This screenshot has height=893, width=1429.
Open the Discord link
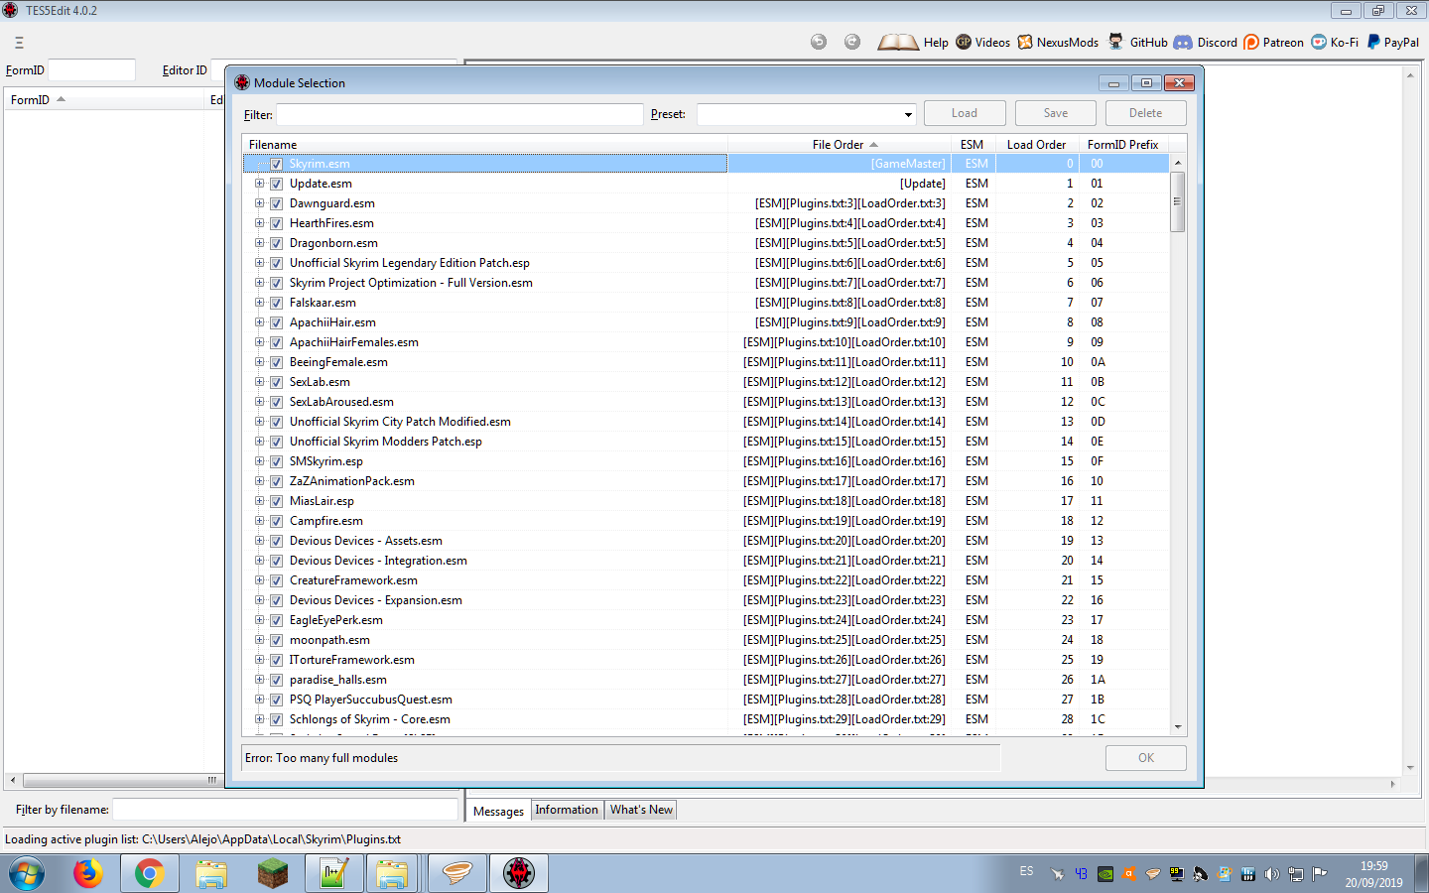click(1206, 43)
